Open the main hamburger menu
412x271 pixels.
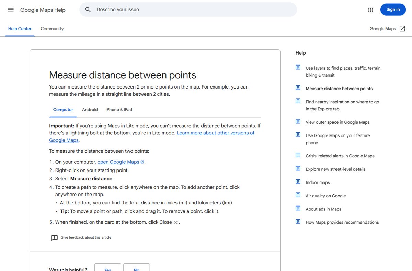pos(11,10)
